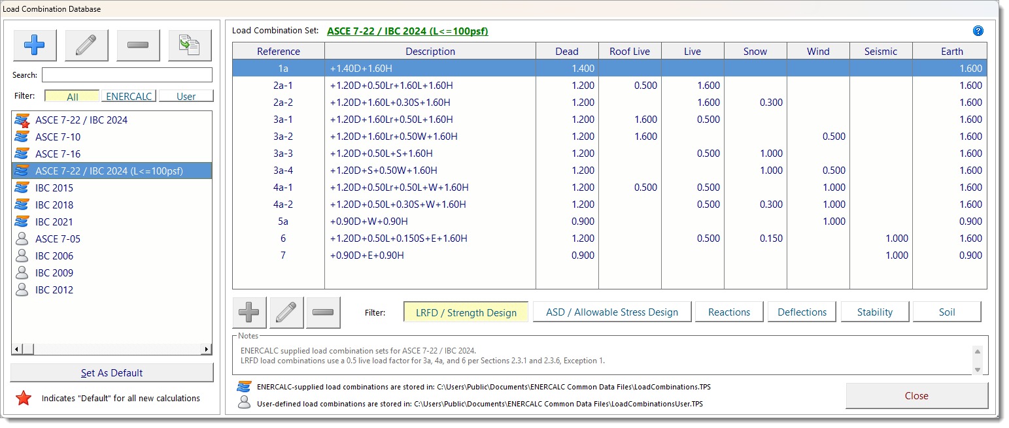The width and height of the screenshot is (1009, 428).
Task: Remove load combination with gray minus button
Action: tap(323, 312)
